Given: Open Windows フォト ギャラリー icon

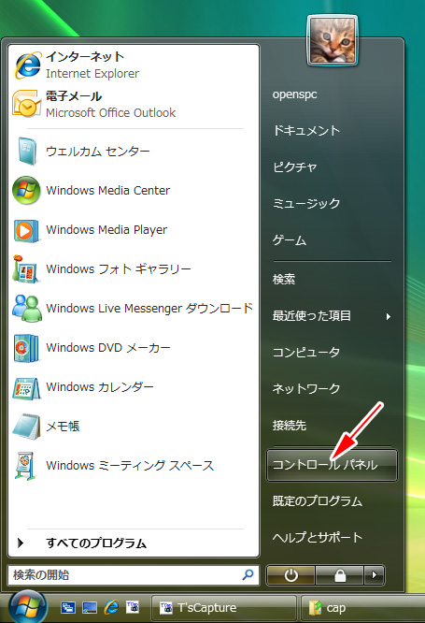Looking at the screenshot, I should 25,269.
